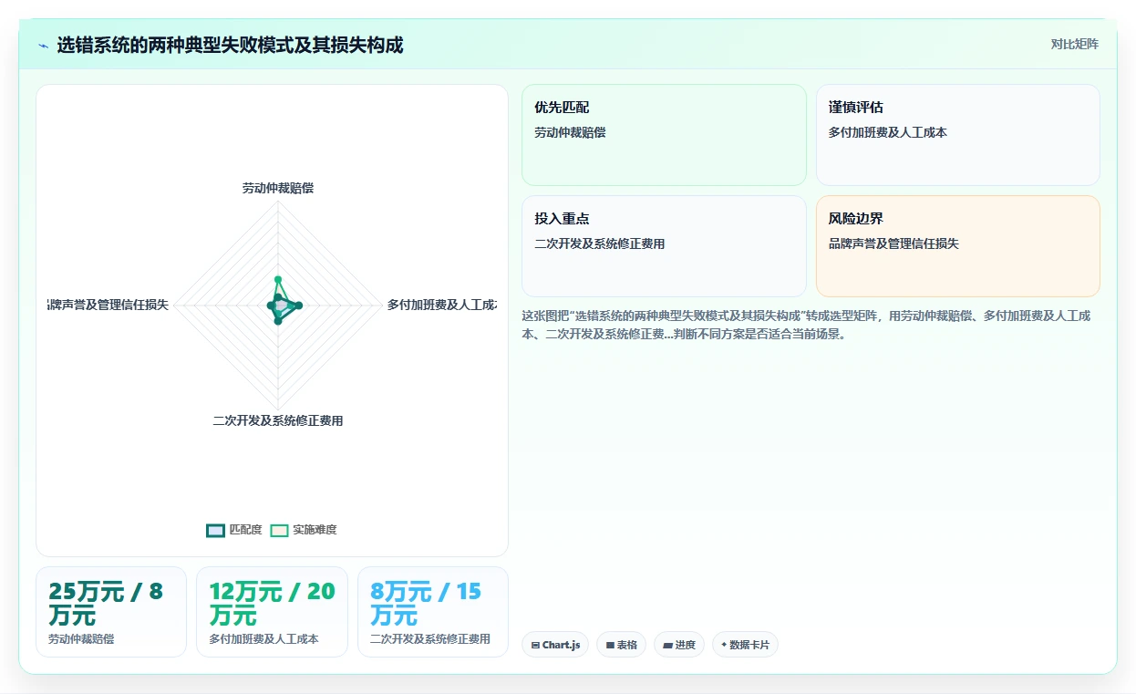Click the page title 选错系统的两种典型失败模式
Viewport: 1136px width, 694px height.
tap(230, 45)
